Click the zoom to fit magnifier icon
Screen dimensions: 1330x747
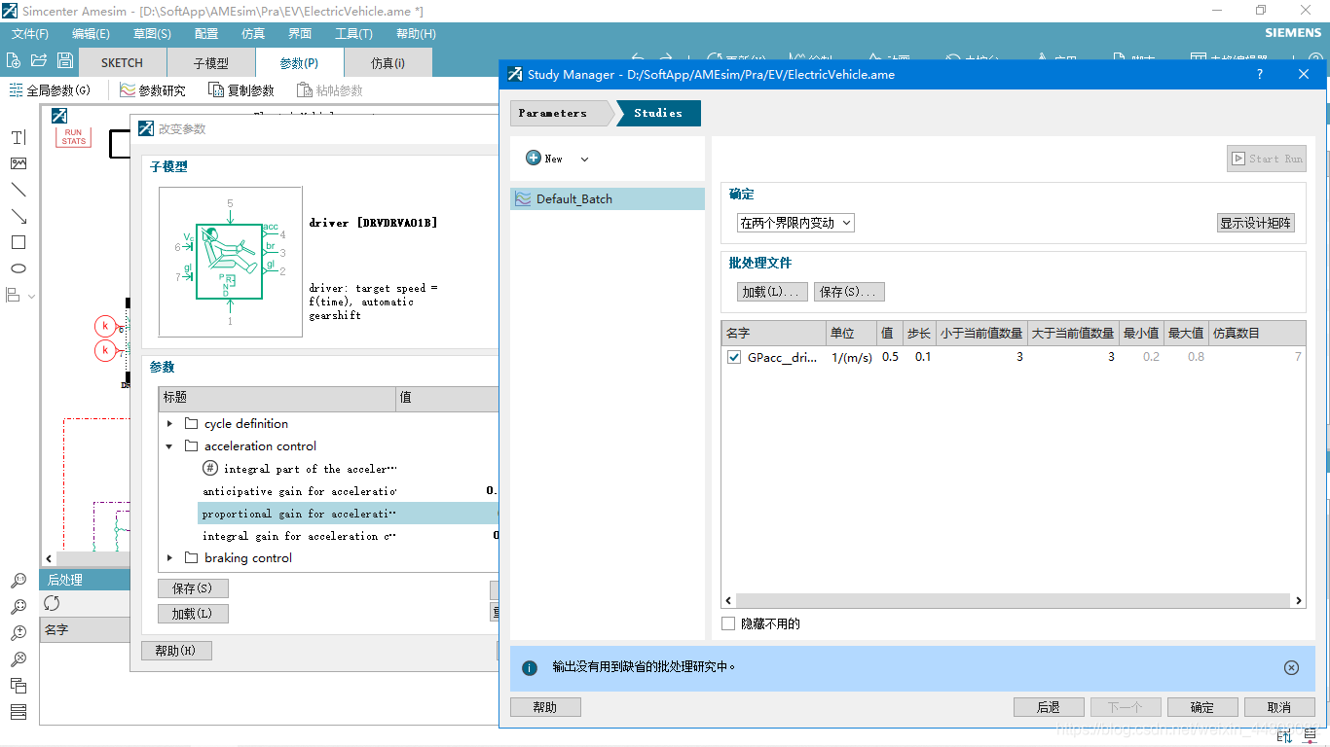click(18, 607)
